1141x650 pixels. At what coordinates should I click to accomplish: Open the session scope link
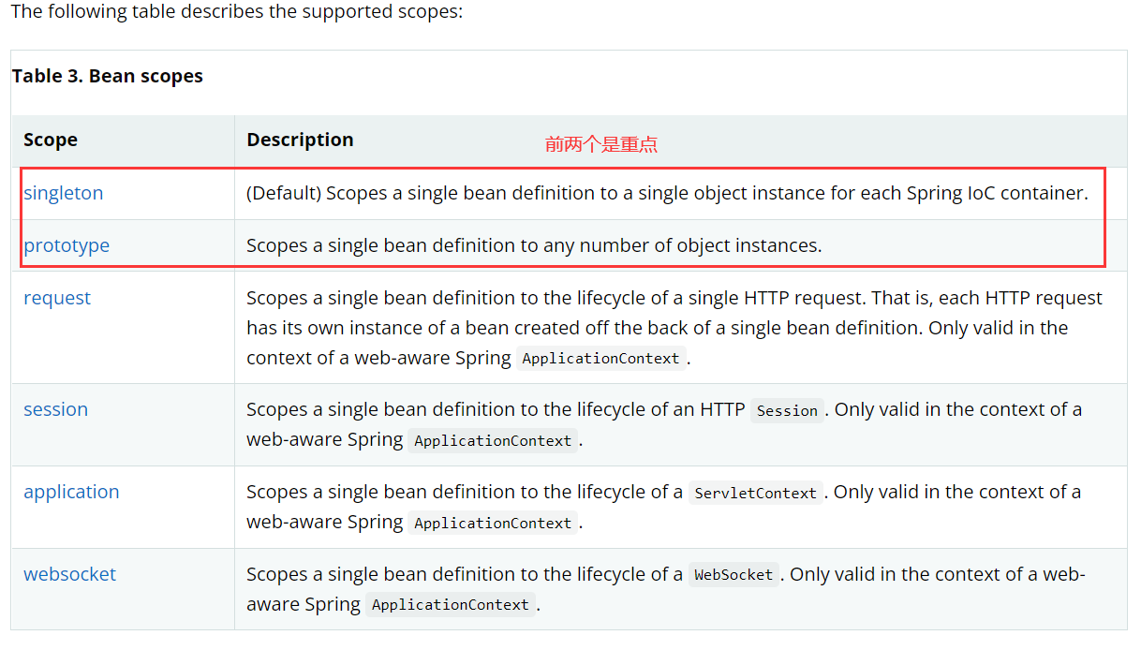click(56, 409)
